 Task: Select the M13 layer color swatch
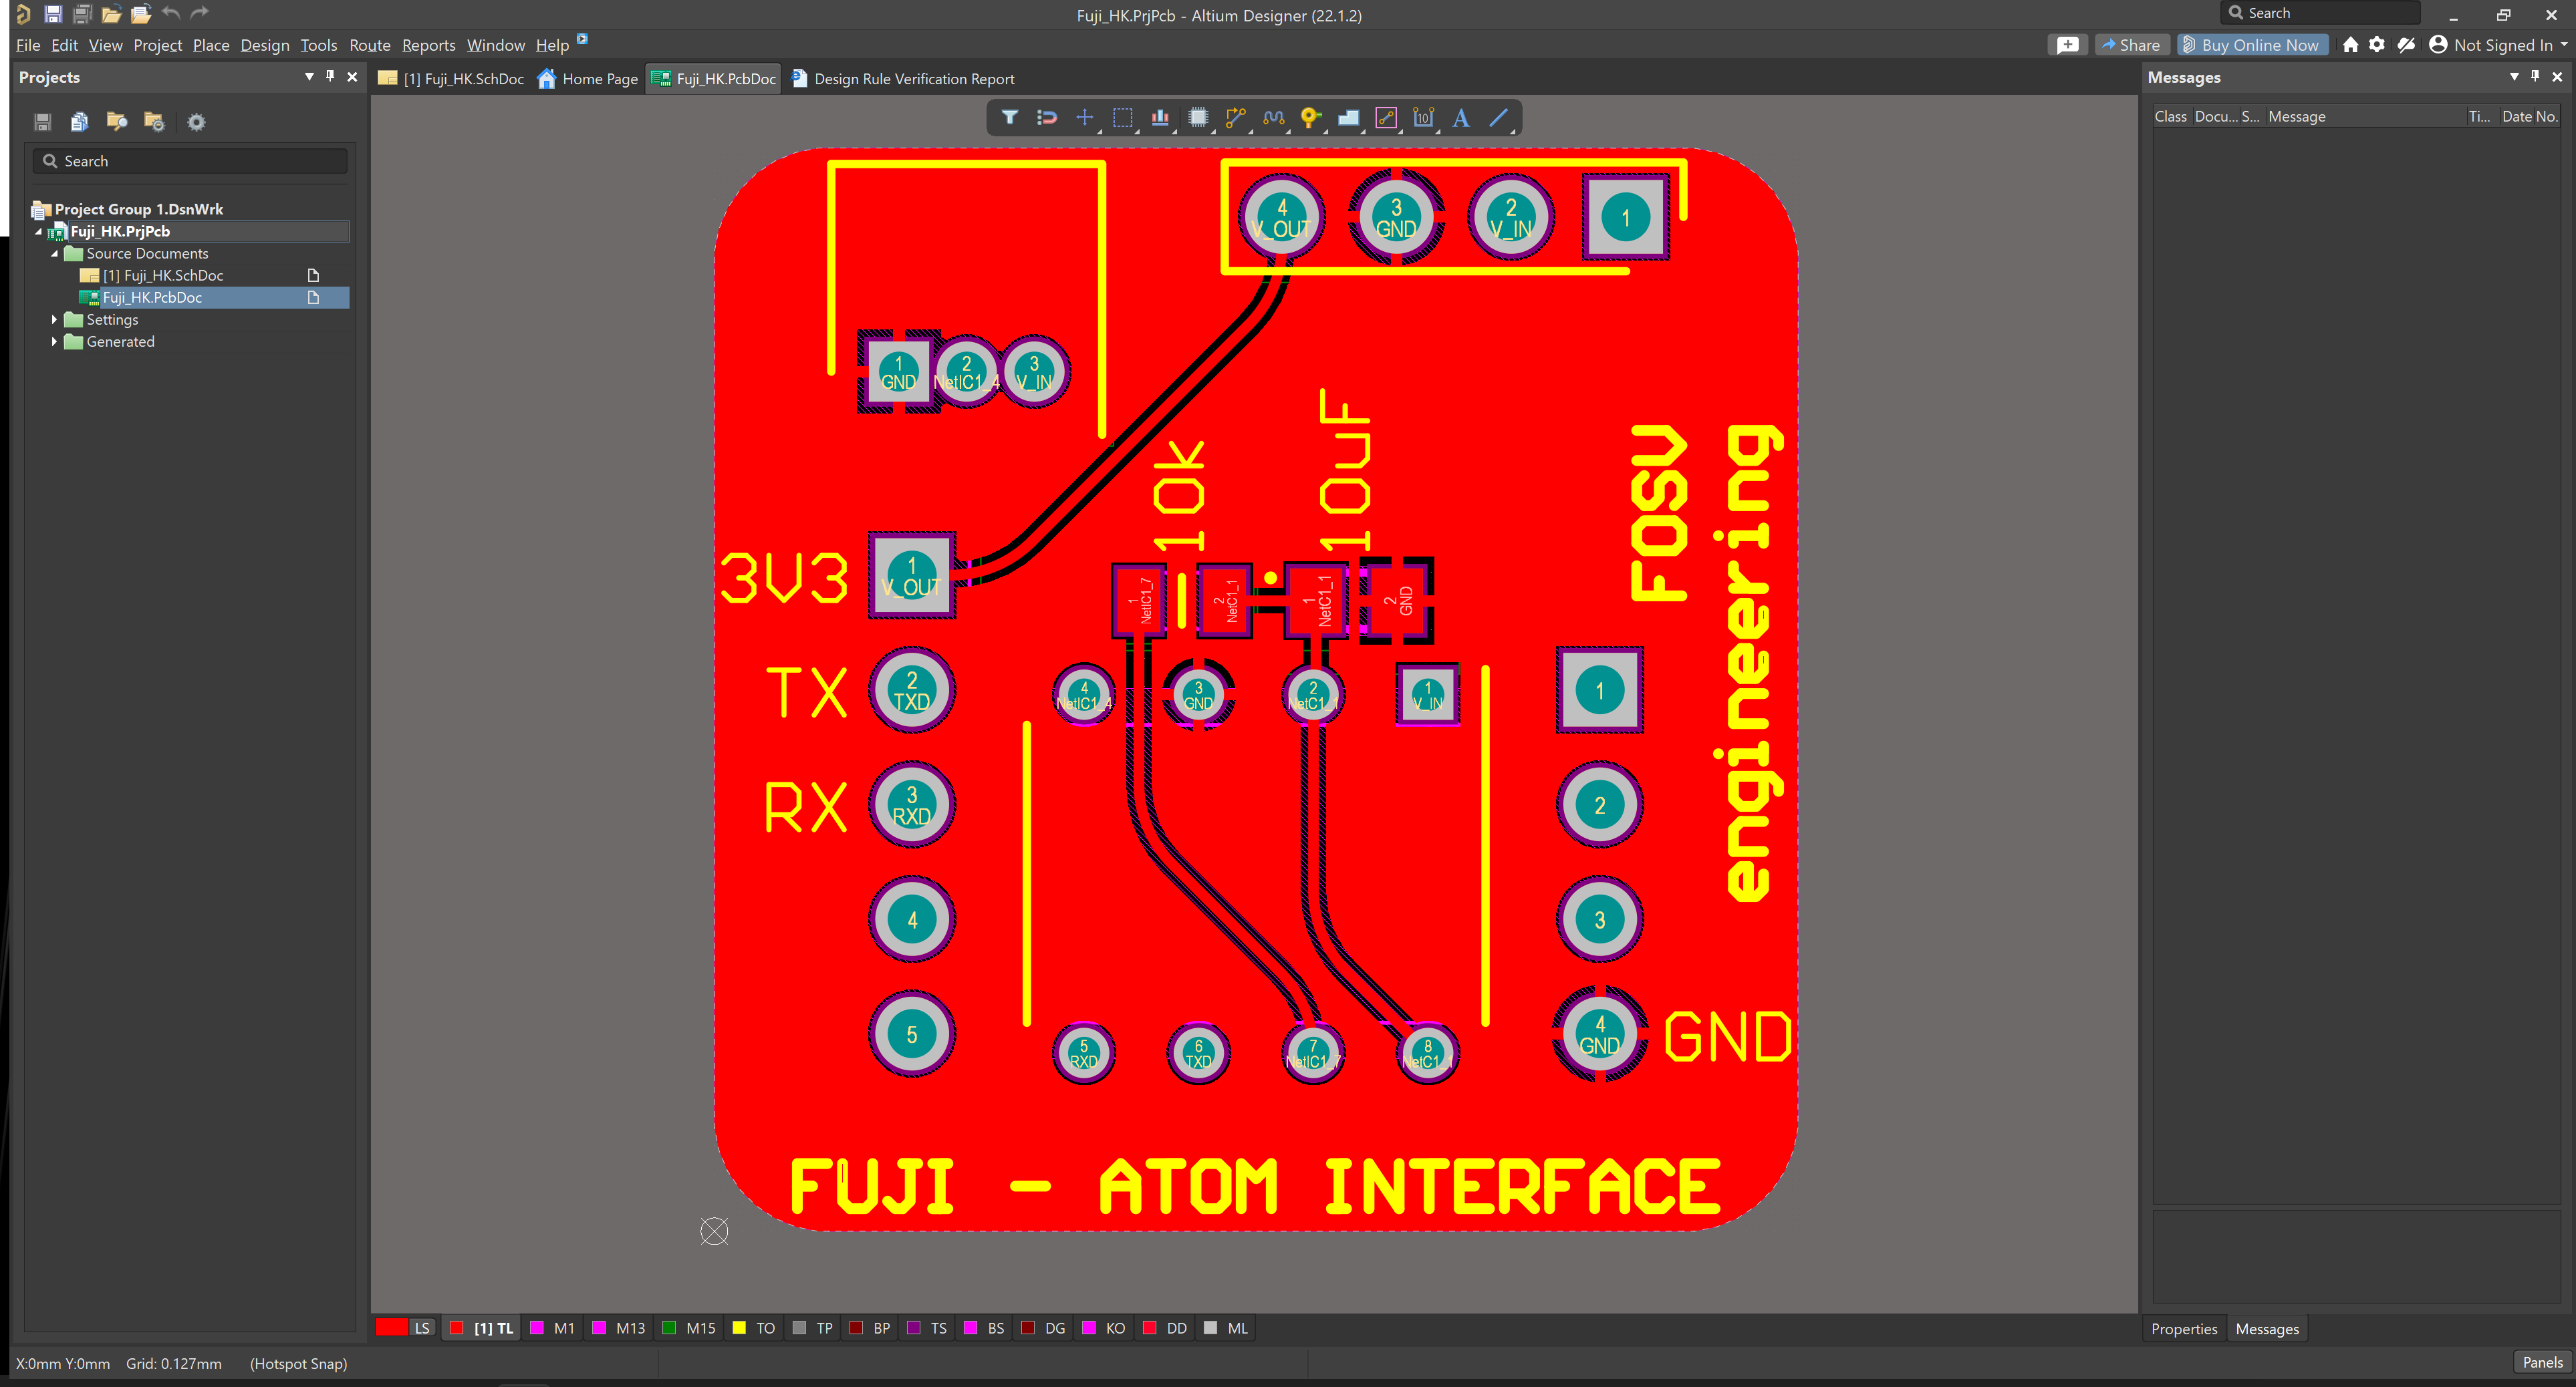coord(599,1328)
